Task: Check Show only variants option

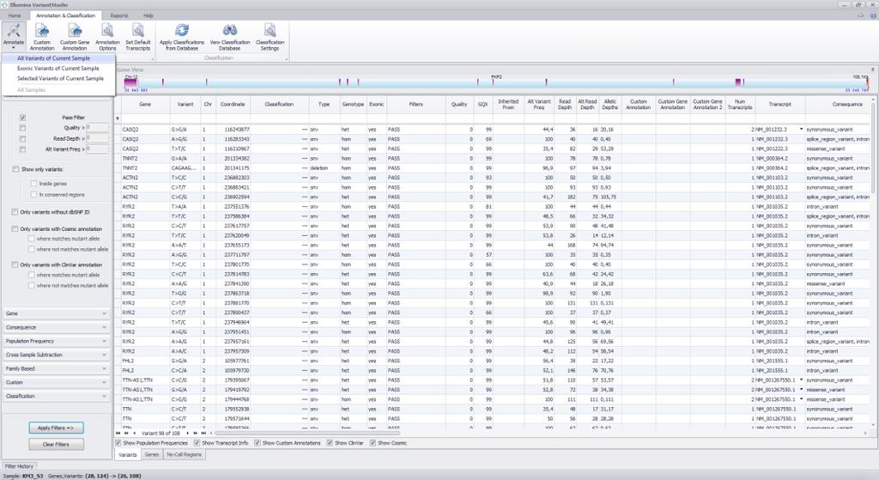Action: click(15, 169)
